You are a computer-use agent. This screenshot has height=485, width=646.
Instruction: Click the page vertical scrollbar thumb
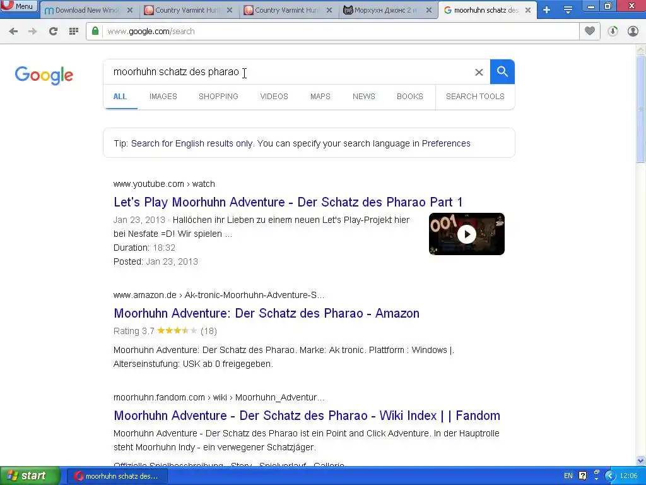click(x=641, y=109)
